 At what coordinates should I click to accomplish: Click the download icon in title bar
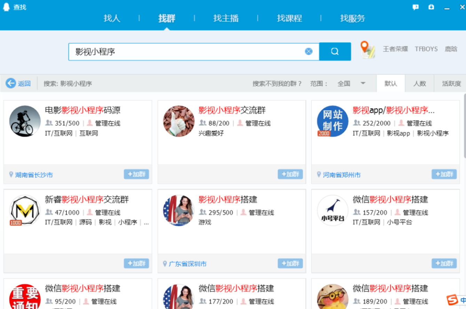431,7
